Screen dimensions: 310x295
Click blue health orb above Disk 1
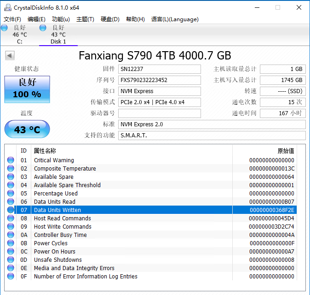[43, 28]
